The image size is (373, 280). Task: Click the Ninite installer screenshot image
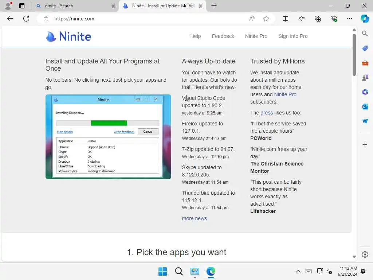pos(108,137)
